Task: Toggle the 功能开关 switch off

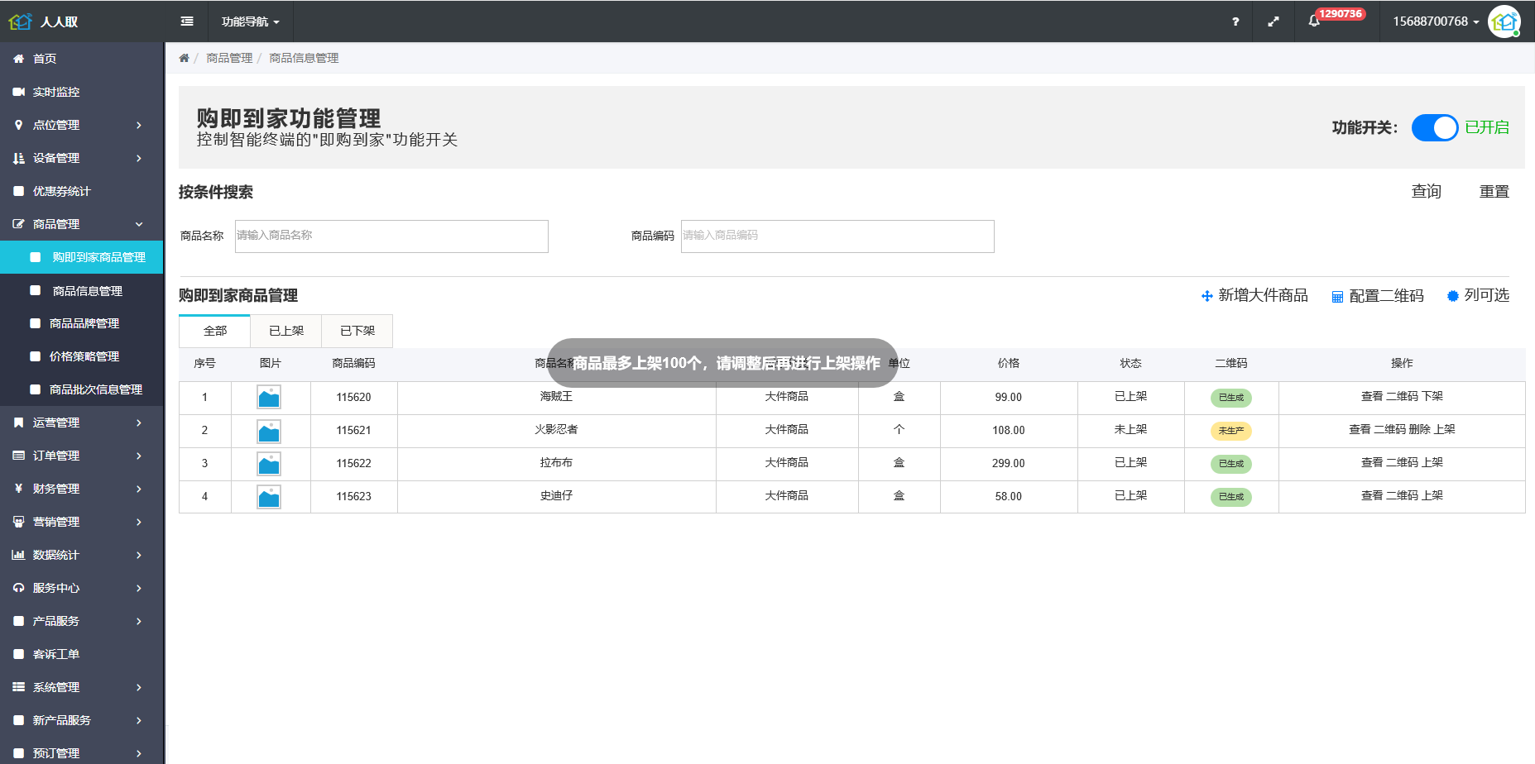Action: coord(1434,127)
